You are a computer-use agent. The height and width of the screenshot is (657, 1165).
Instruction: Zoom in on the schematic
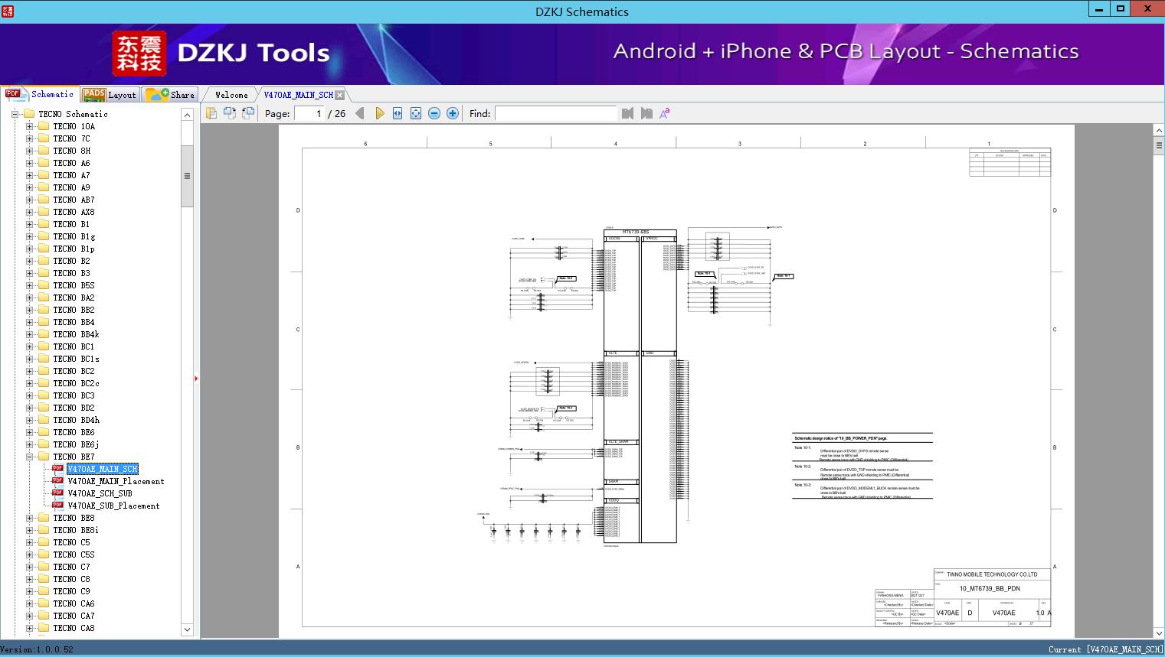pyautogui.click(x=453, y=113)
